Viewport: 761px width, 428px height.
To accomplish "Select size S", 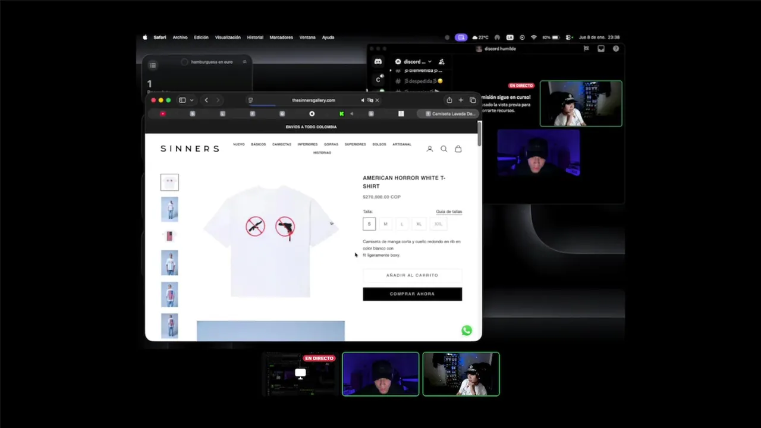I will 369,224.
